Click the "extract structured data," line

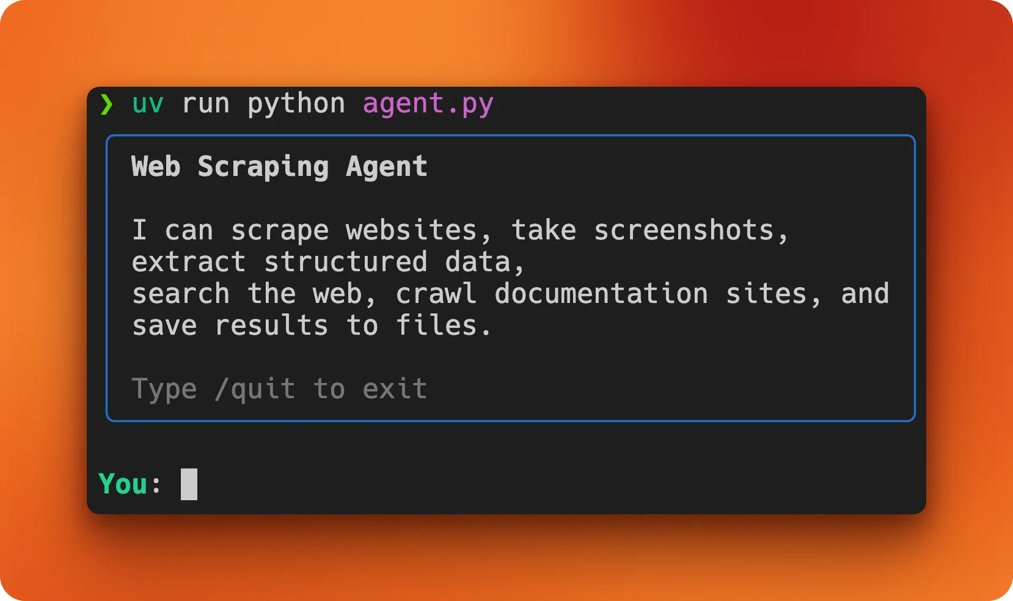click(x=328, y=262)
